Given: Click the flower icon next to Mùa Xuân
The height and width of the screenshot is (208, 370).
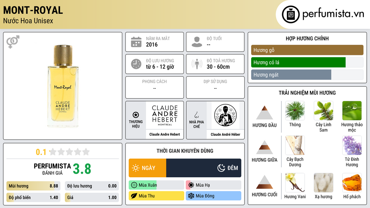Looking at the screenshot, I should tap(134, 185).
